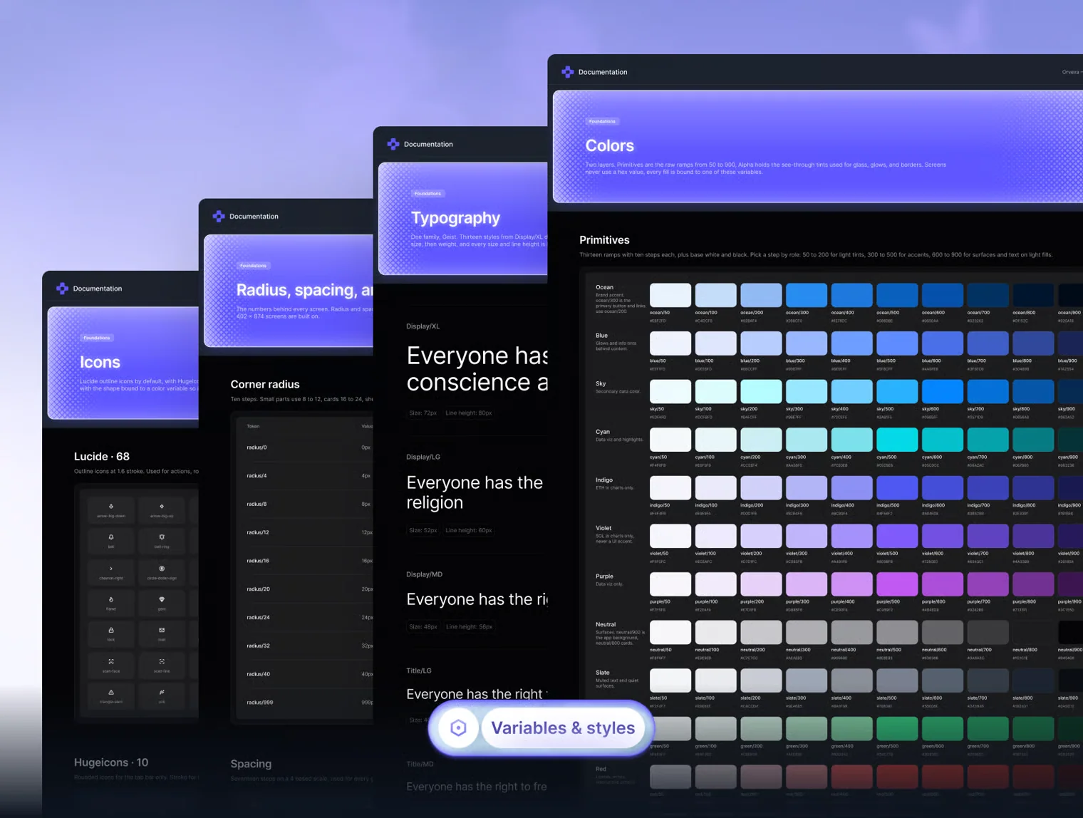The image size is (1083, 818).
Task: Click the 'Primitives' section heading
Action: point(604,240)
